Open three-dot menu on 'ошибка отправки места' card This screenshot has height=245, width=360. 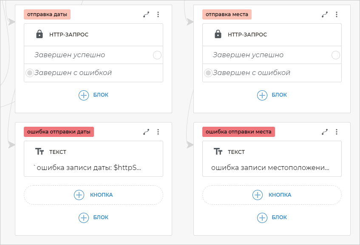click(x=337, y=132)
